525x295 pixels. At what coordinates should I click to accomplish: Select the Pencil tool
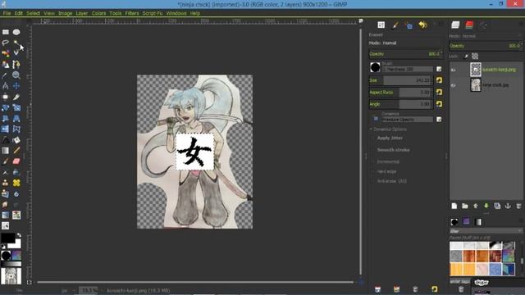(16, 151)
